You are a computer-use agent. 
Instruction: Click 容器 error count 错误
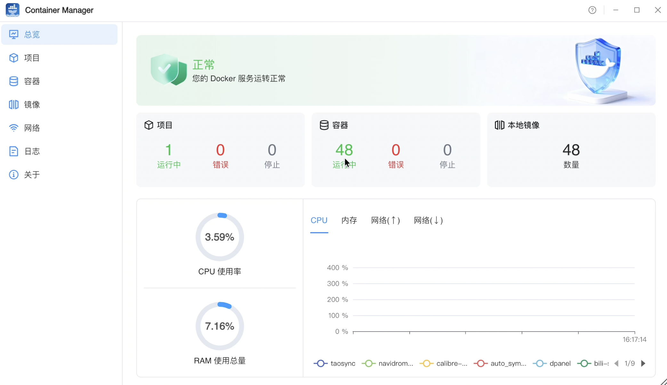pyautogui.click(x=396, y=156)
